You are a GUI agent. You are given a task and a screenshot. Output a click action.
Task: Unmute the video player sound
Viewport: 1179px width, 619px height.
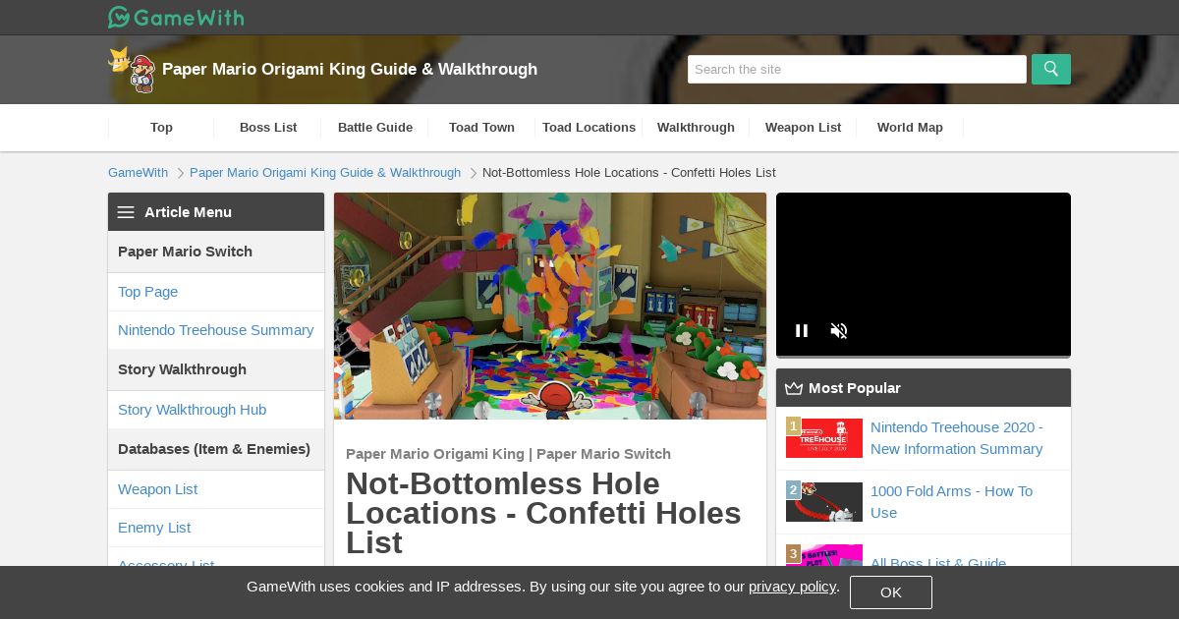[x=839, y=331]
